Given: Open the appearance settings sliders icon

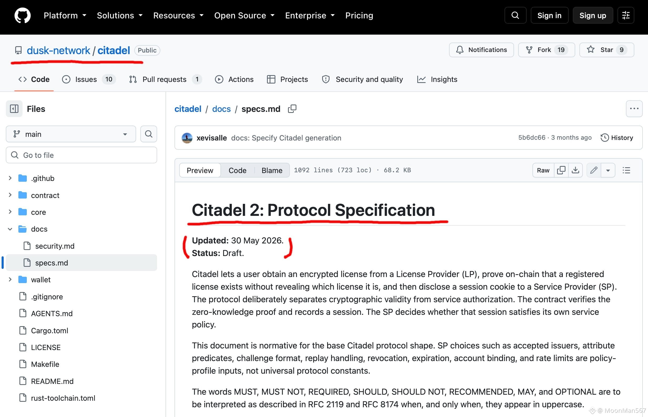Looking at the screenshot, I should [626, 15].
